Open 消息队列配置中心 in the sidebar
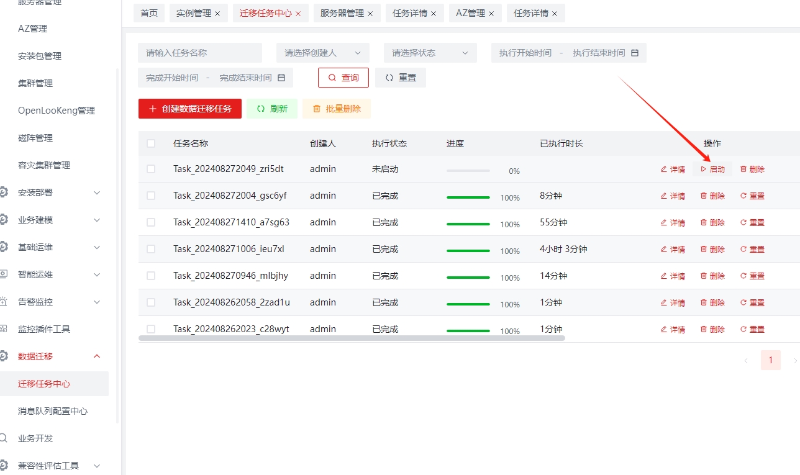 53,411
